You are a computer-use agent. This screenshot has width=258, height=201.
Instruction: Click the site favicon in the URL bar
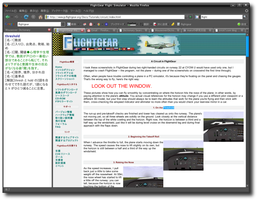point(47,17)
